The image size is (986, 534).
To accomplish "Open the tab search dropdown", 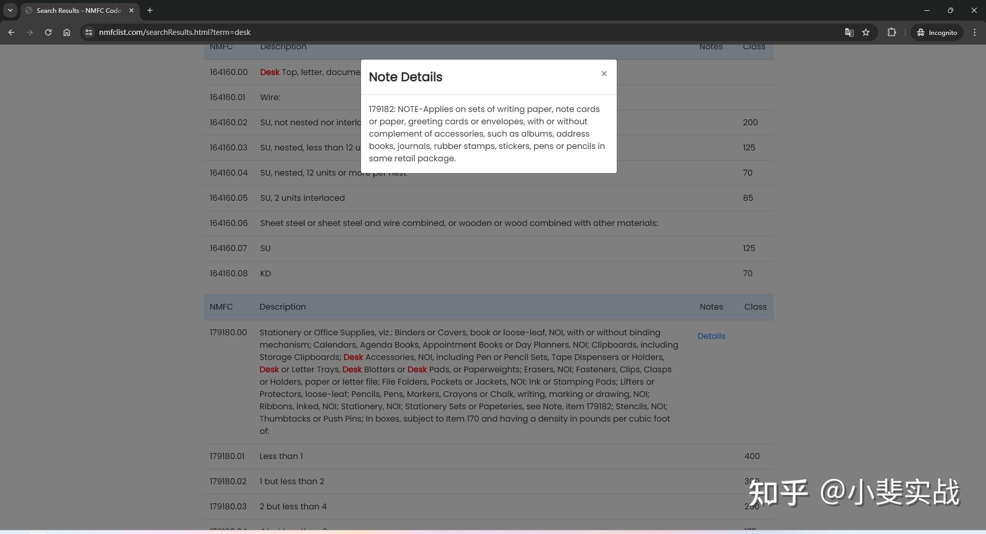I will click(x=10, y=10).
